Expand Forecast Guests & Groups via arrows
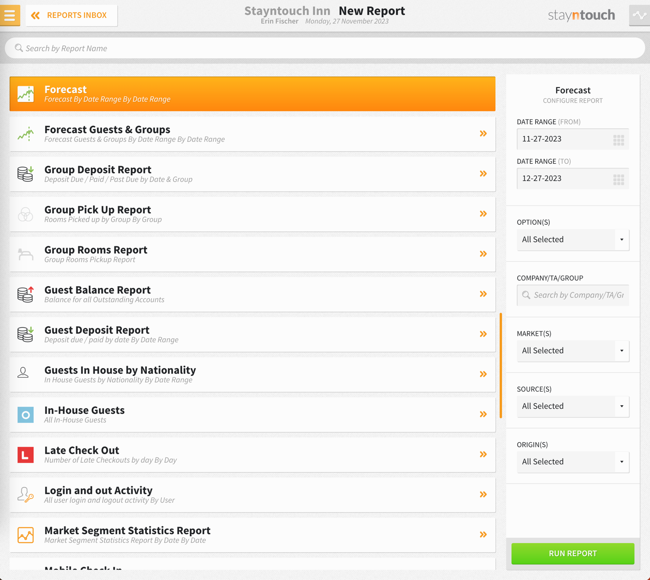 pyautogui.click(x=483, y=134)
